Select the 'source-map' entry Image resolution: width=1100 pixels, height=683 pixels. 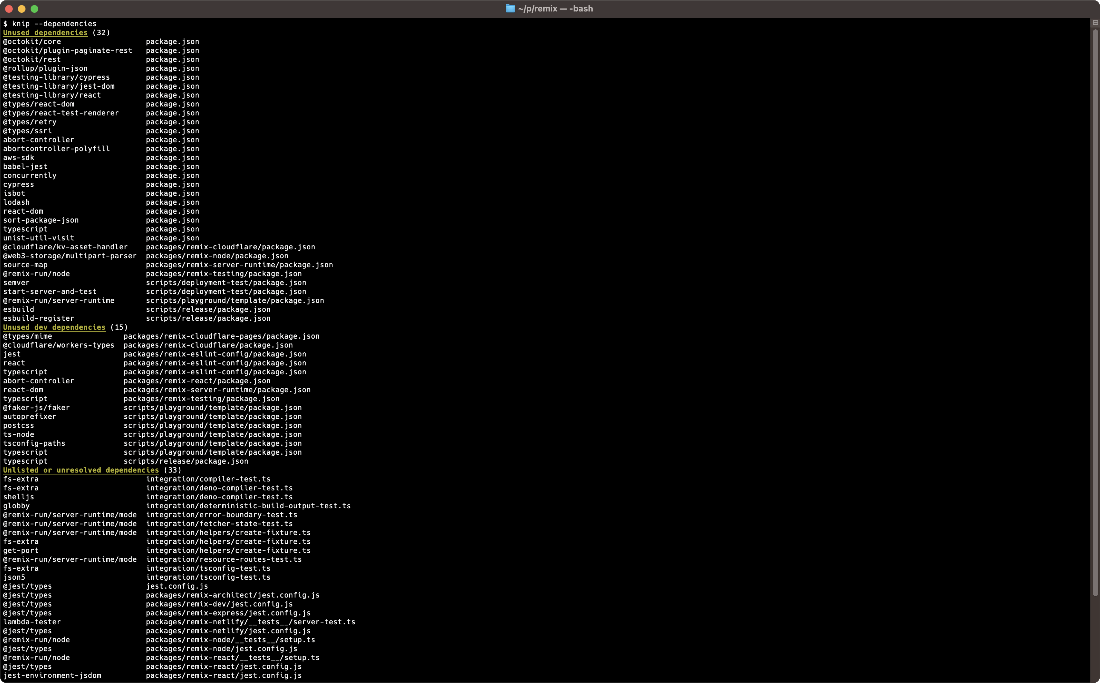click(x=25, y=265)
